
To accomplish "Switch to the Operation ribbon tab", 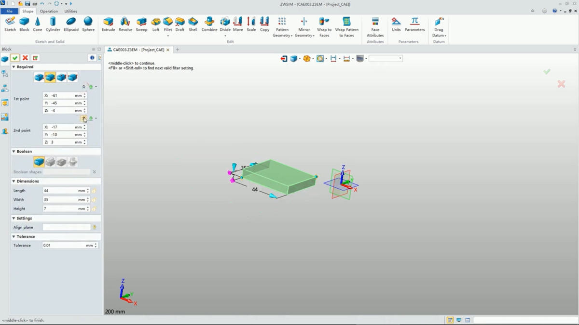I will pos(49,11).
